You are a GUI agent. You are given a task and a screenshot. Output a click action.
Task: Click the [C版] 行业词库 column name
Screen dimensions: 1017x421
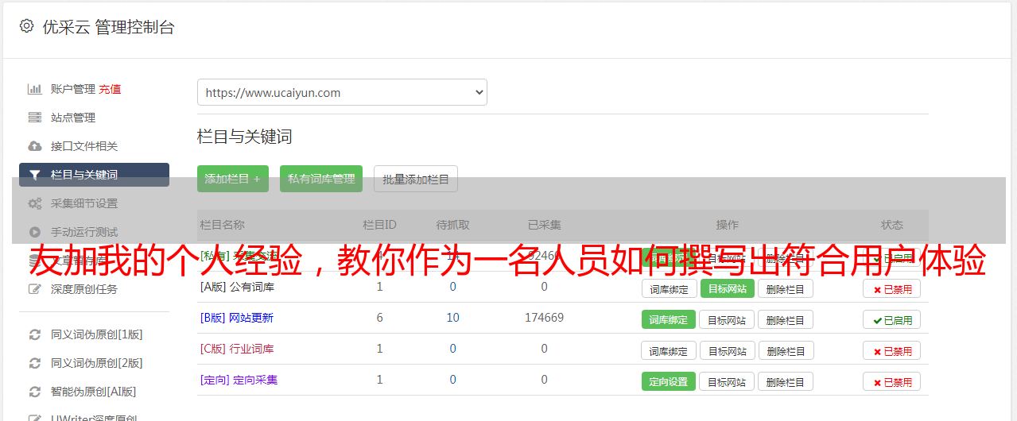237,349
